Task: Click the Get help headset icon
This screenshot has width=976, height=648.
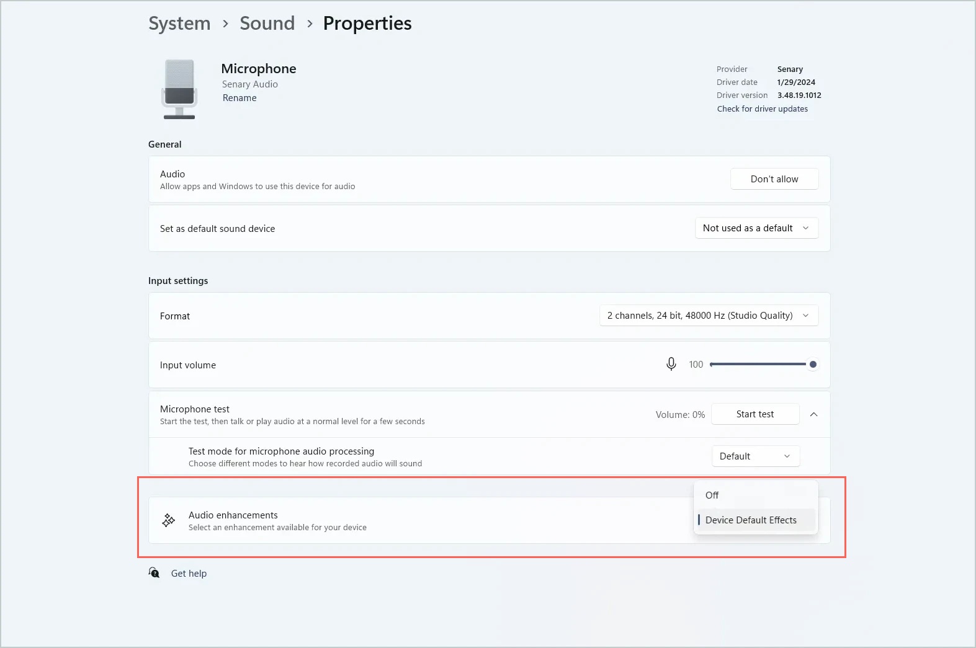Action: [x=154, y=573]
